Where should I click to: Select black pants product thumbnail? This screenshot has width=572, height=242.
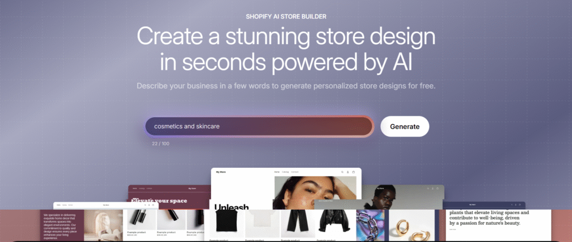[298, 221]
